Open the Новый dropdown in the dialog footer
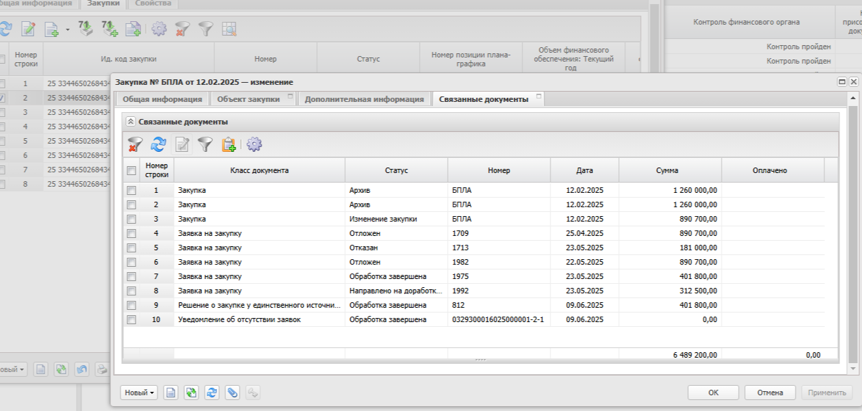The width and height of the screenshot is (862, 411). pos(139,393)
